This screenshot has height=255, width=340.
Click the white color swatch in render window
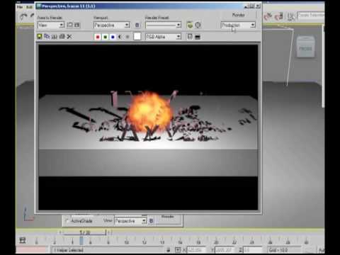(137, 37)
